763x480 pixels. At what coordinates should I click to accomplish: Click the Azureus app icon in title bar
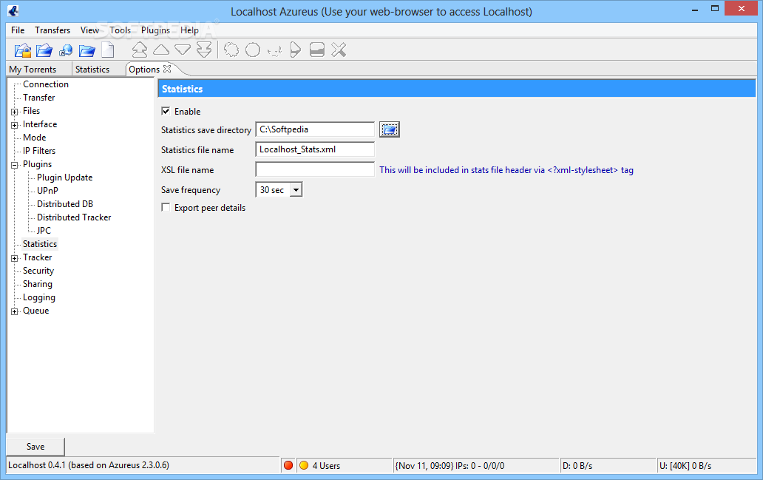(x=13, y=10)
